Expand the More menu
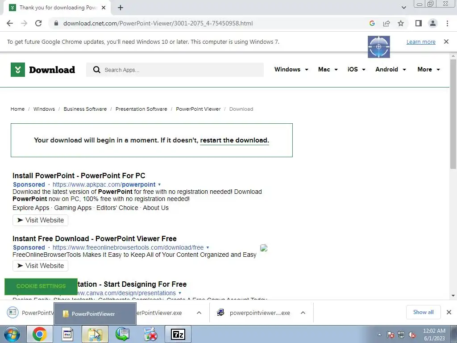 [x=428, y=69]
